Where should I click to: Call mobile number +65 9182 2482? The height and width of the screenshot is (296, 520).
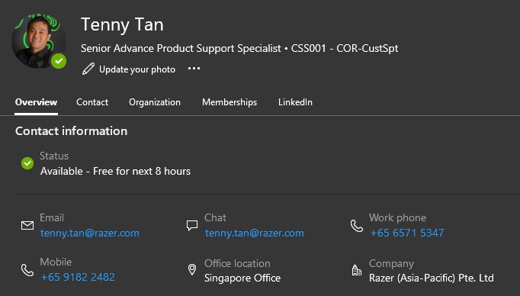pos(78,277)
